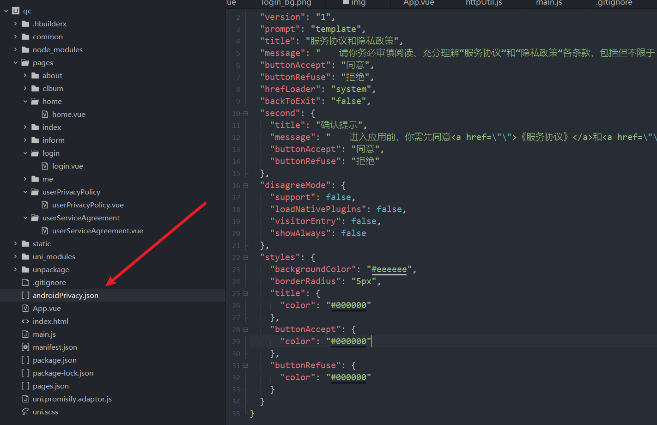Image resolution: width=657 pixels, height=425 pixels.
Task: Collapse the styles fold at line 22
Action: [246, 257]
